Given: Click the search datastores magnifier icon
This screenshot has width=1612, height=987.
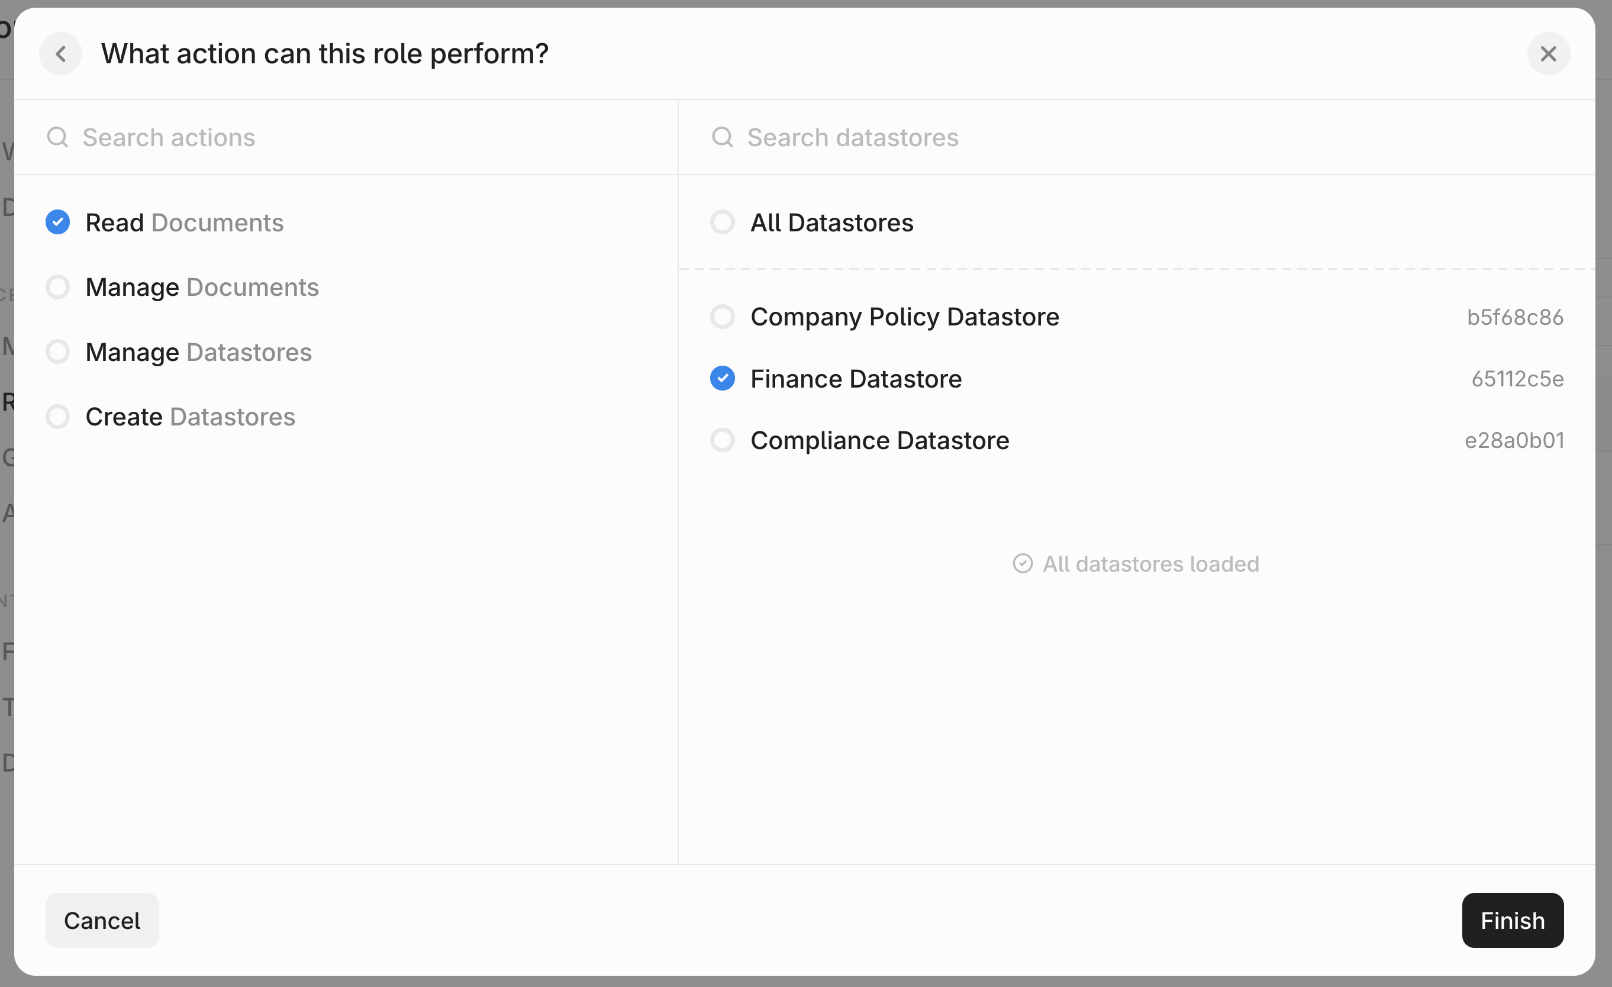Looking at the screenshot, I should 722,137.
